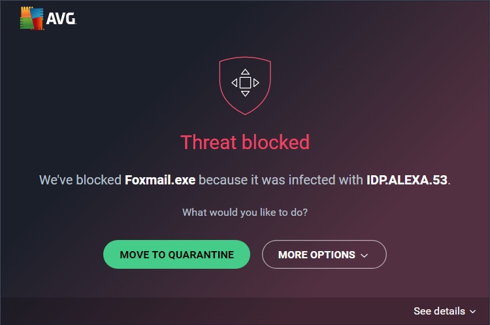Click the center square inside the shield

tap(245, 83)
